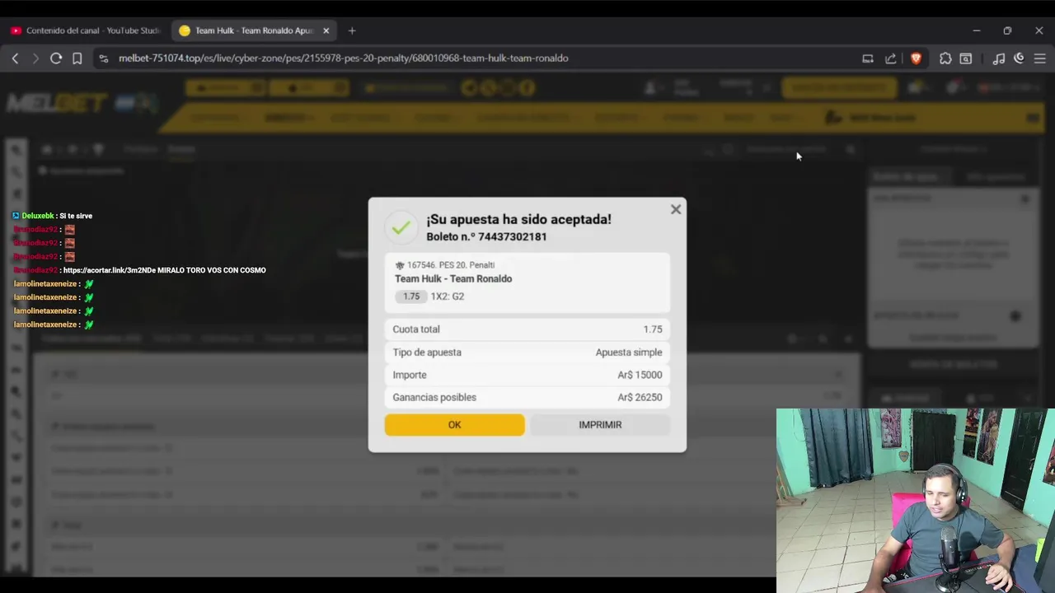This screenshot has height=593, width=1055.
Task: Open site settings icon beside the URL
Action: 103,58
